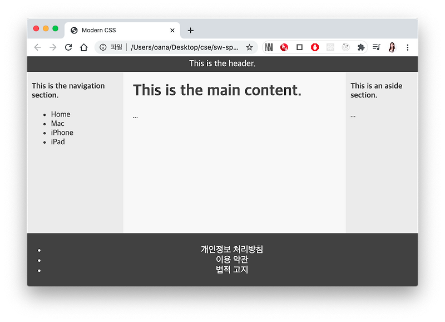Click the iPhone navigation link
Viewport: 445px width, 322px height.
coord(62,133)
